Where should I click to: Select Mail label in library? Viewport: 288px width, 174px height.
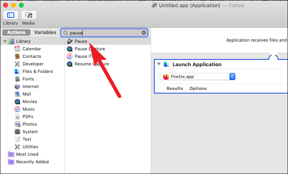tap(27, 94)
